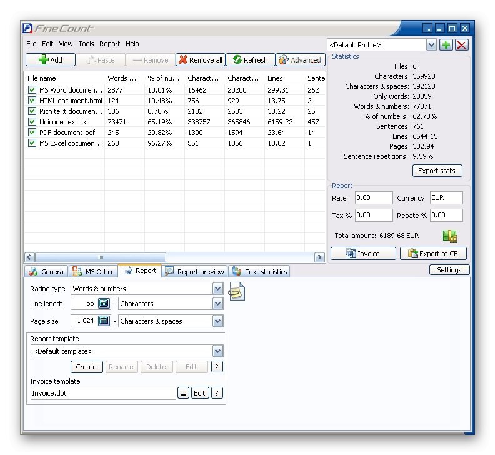
Task: Open the Default Profile dropdown
Action: click(x=431, y=45)
